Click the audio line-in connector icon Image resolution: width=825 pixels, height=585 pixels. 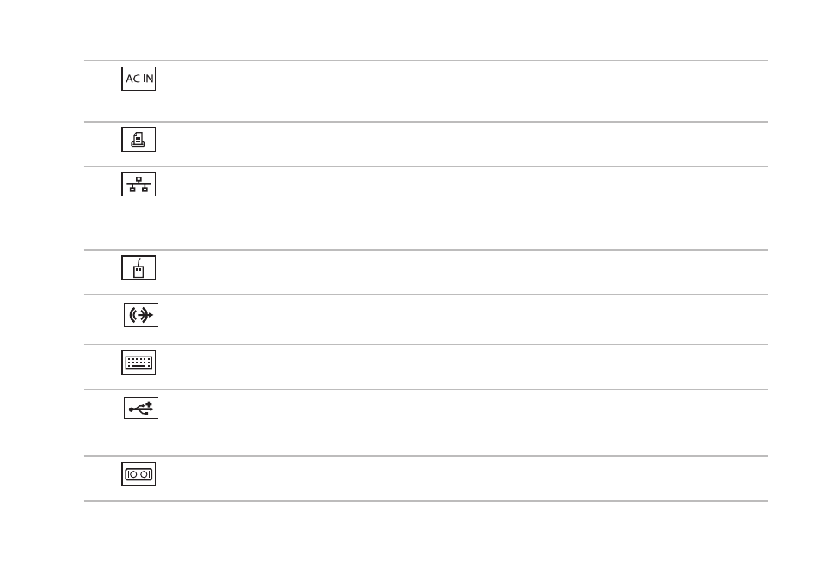[x=141, y=315]
